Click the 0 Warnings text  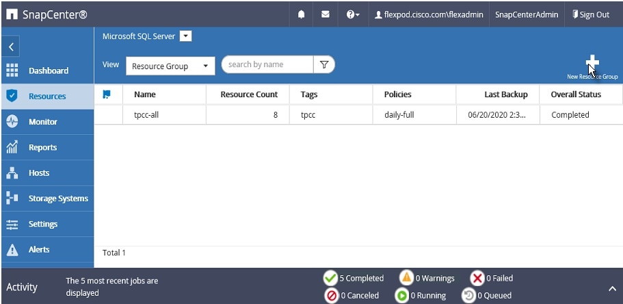point(435,278)
